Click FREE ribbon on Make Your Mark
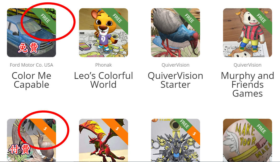 click(x=261, y=129)
